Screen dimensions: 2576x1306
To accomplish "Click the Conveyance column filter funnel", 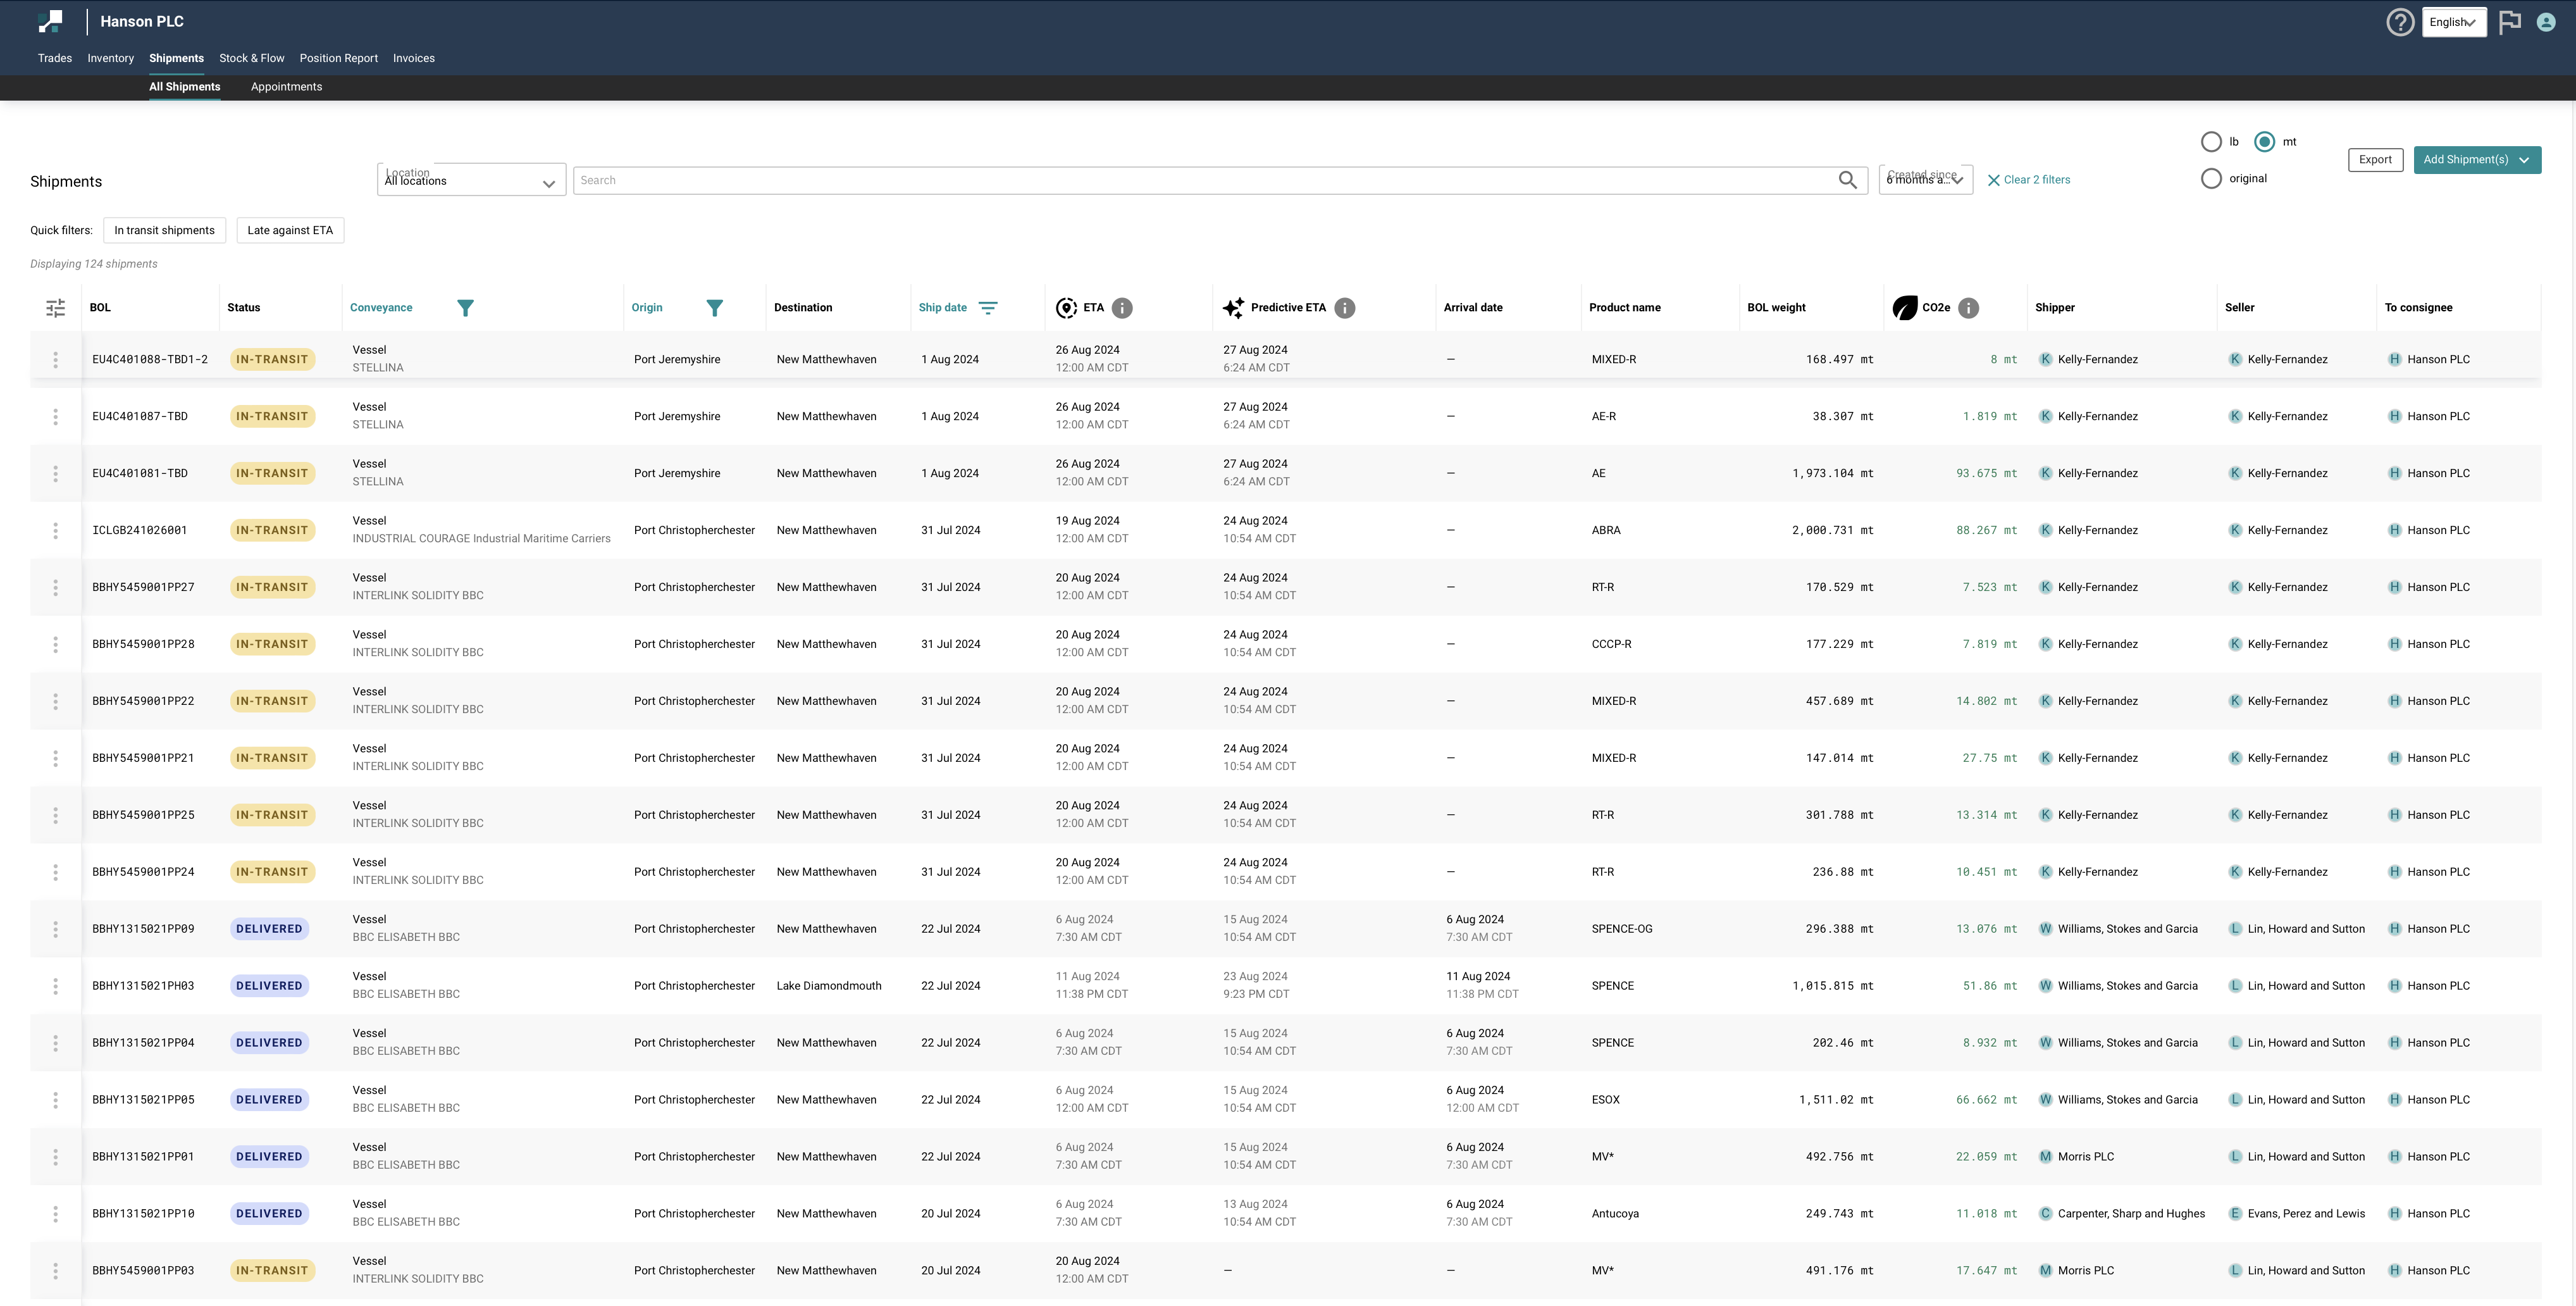I will [465, 308].
